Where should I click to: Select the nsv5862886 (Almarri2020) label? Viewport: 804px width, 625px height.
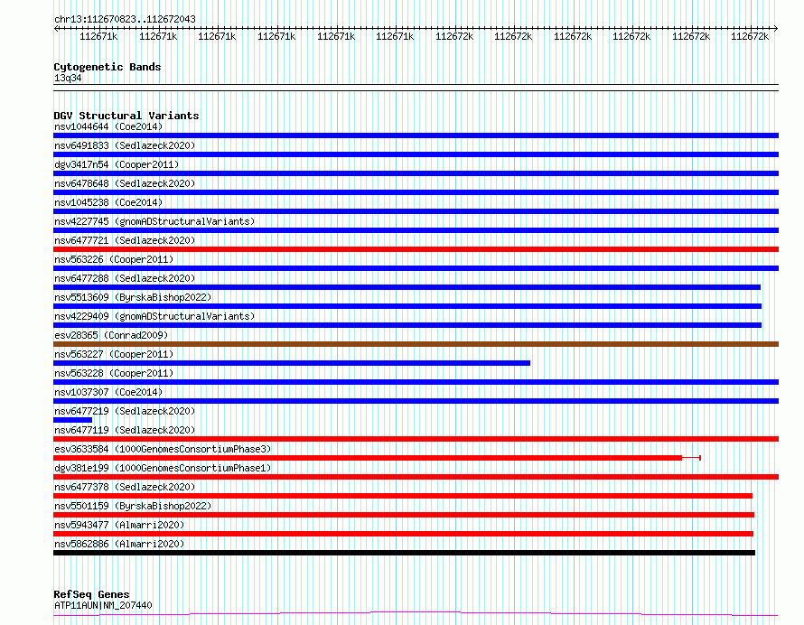[119, 544]
